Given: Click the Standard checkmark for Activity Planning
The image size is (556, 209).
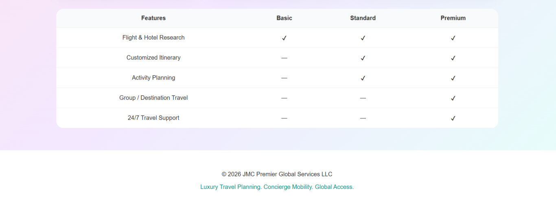Looking at the screenshot, I should [363, 78].
